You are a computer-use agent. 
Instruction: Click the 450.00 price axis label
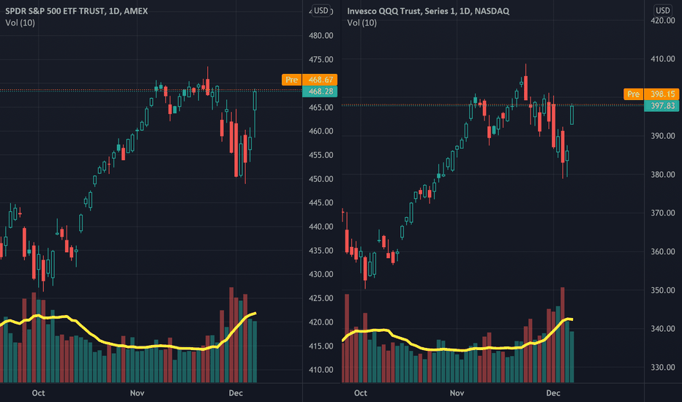point(321,179)
